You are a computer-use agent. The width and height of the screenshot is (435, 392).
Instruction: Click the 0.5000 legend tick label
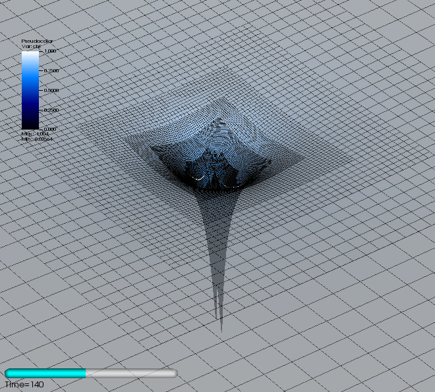(51, 90)
